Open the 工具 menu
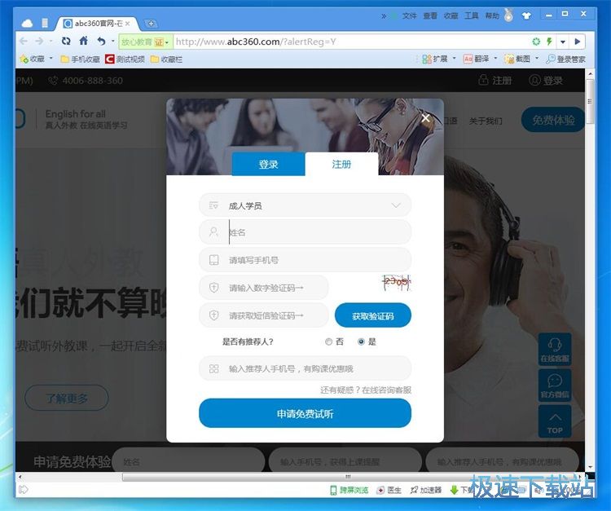 [472, 15]
